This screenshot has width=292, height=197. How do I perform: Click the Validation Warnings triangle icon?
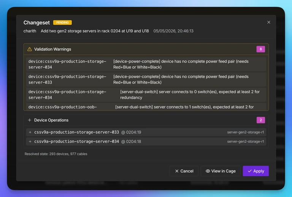point(29,49)
